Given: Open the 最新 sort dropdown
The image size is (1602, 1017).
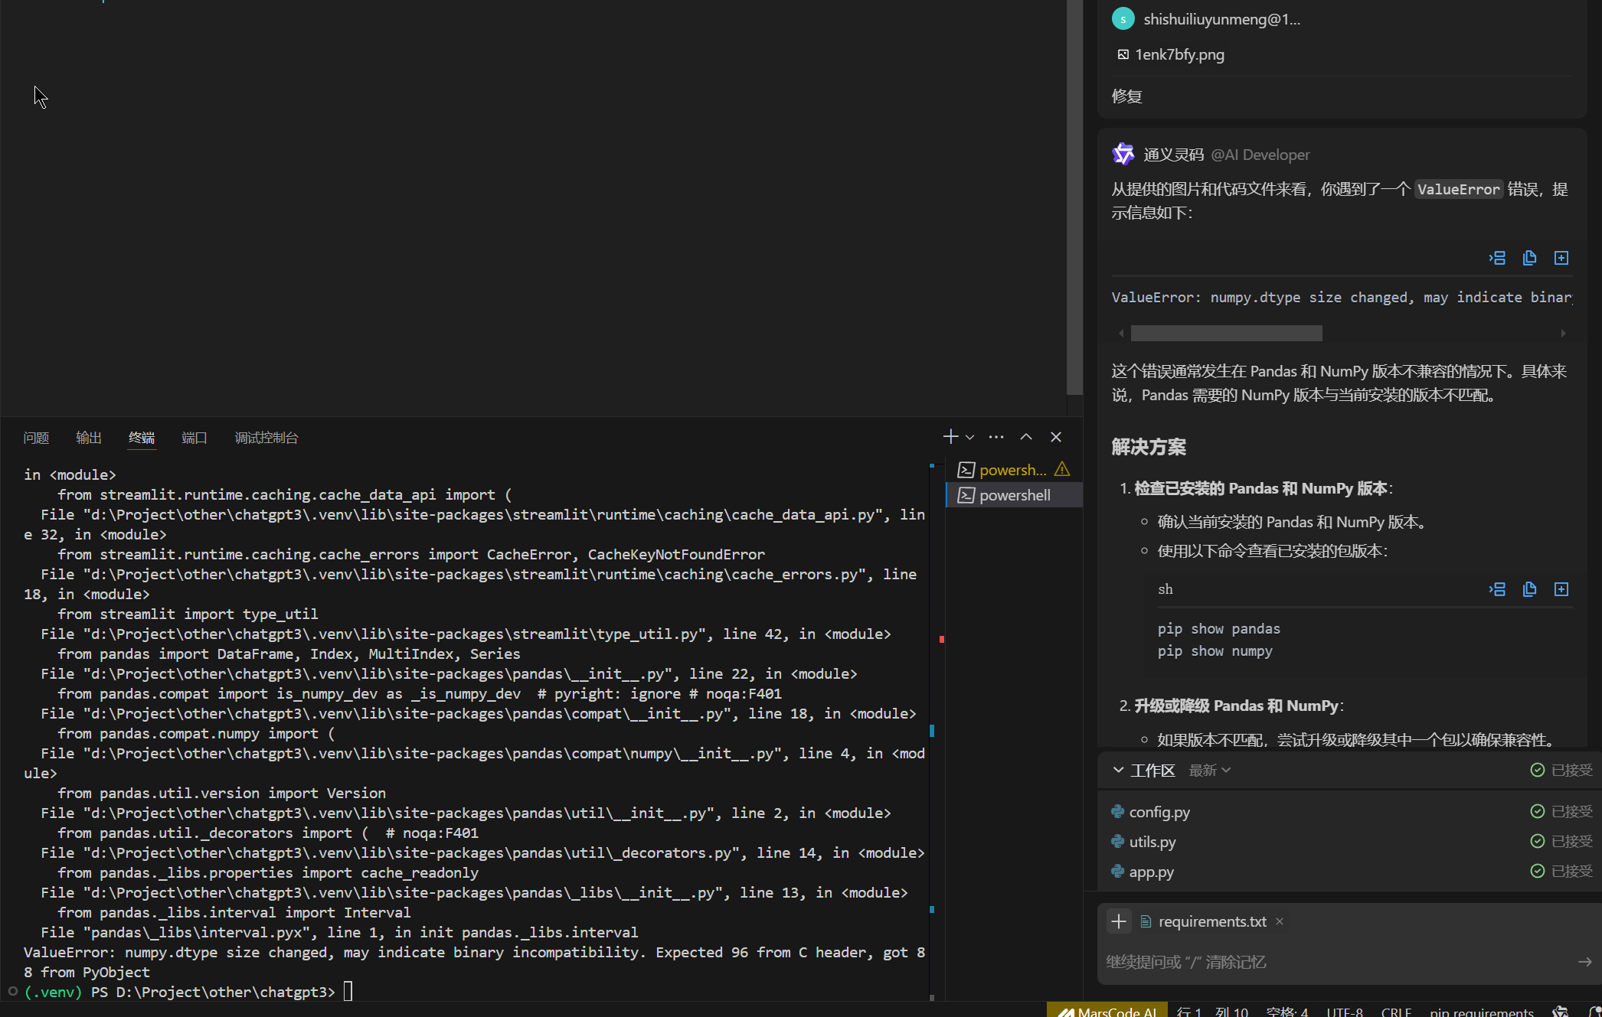Looking at the screenshot, I should click(x=1210, y=771).
